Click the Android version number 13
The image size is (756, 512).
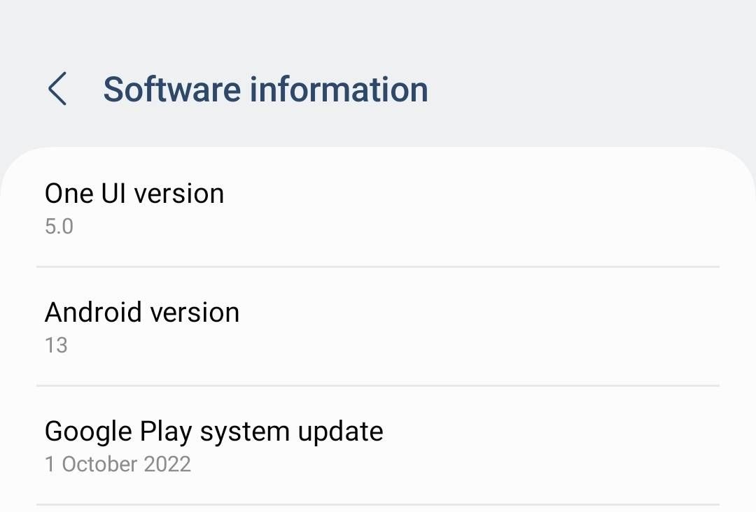point(55,345)
